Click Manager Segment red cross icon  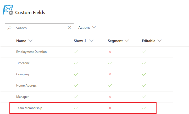pyautogui.click(x=110, y=97)
